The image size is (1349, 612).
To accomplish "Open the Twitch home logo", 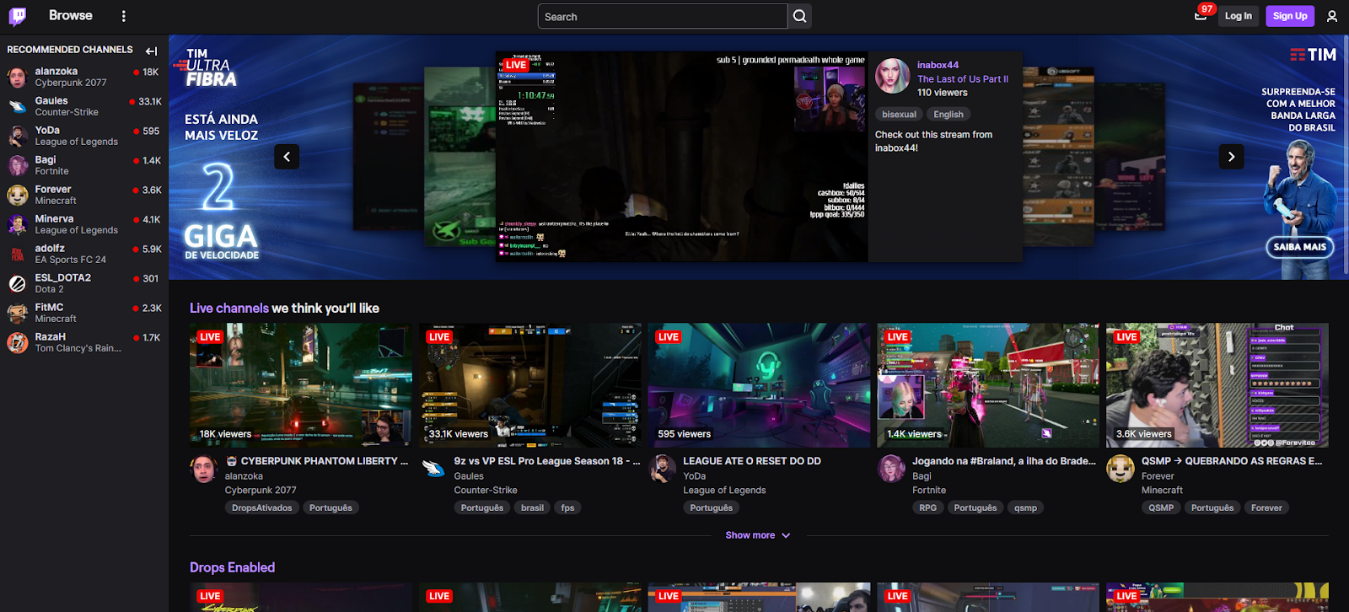I will pos(18,16).
